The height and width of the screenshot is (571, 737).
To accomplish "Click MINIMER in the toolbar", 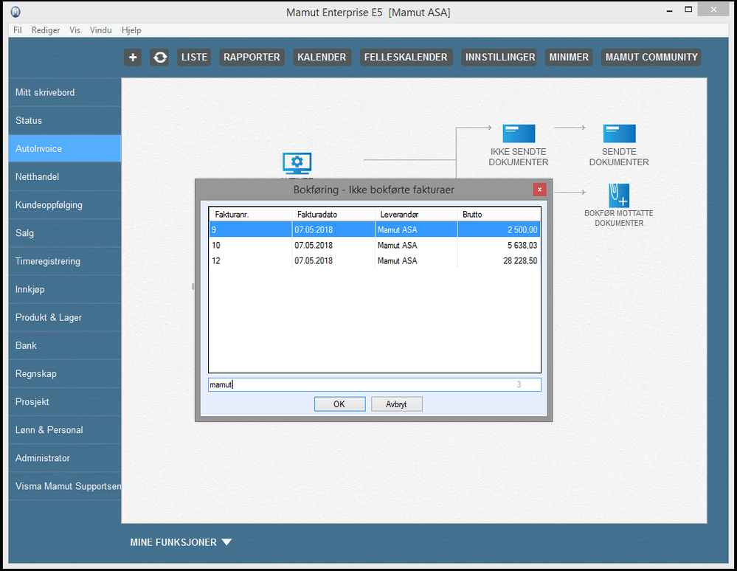I will point(569,58).
